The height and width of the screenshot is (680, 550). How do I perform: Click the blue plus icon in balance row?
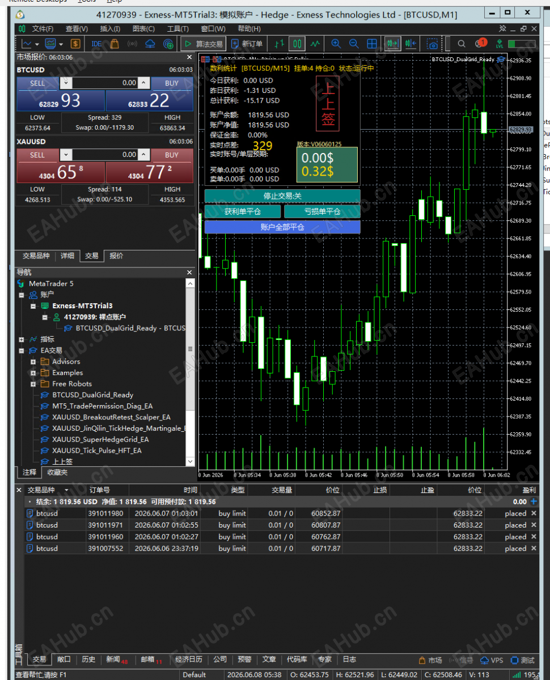534,501
